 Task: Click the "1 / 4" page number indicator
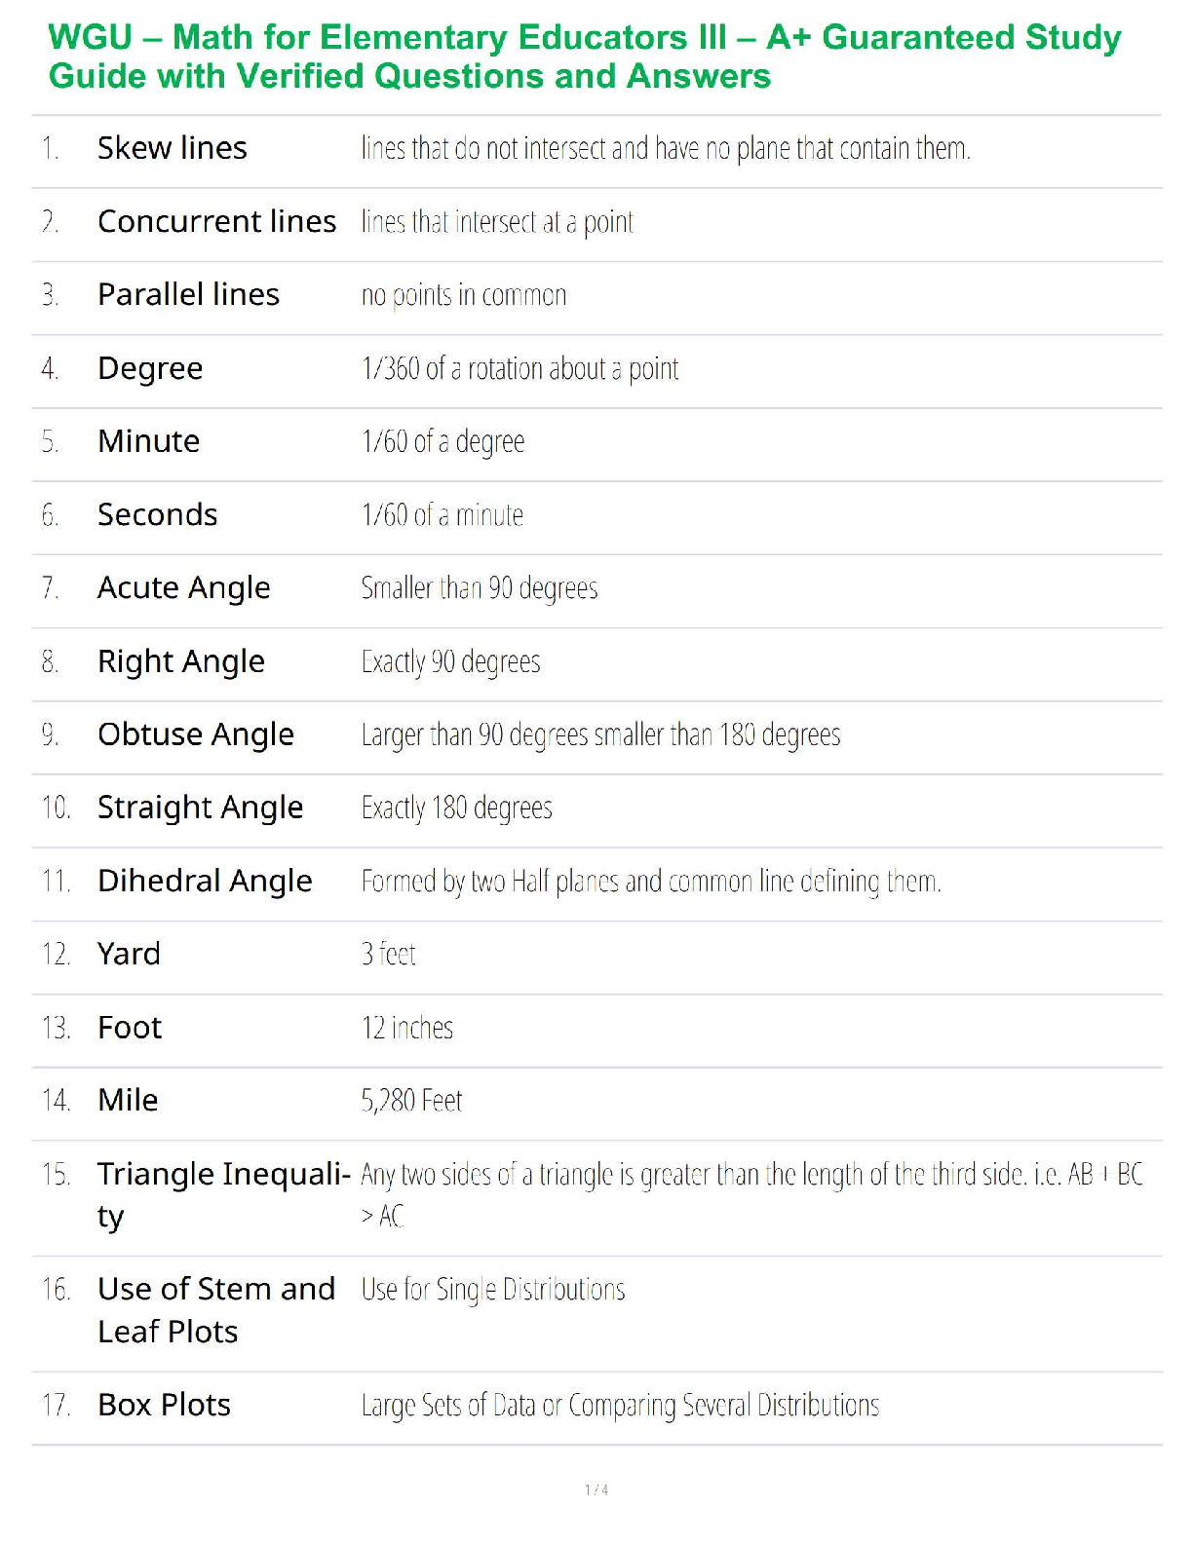point(596,1490)
